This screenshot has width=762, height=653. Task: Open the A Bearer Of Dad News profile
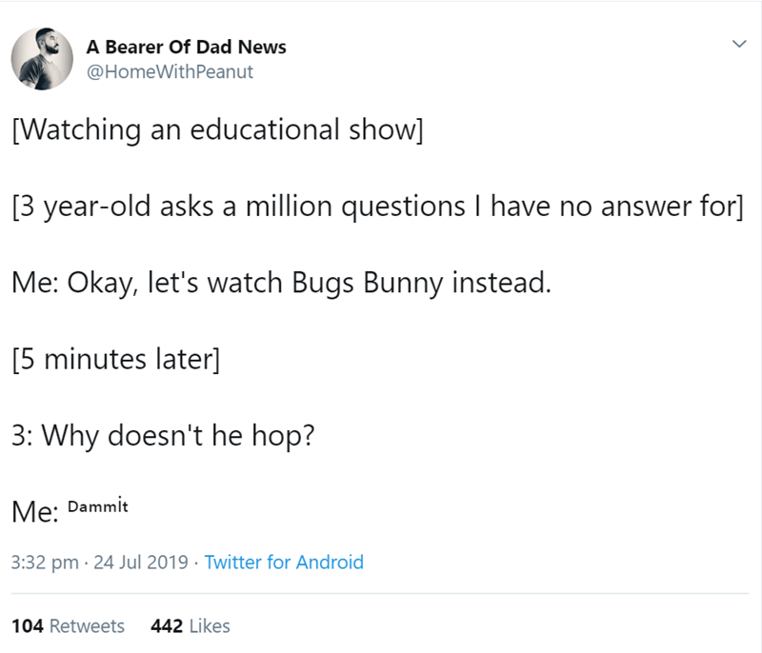point(186,47)
